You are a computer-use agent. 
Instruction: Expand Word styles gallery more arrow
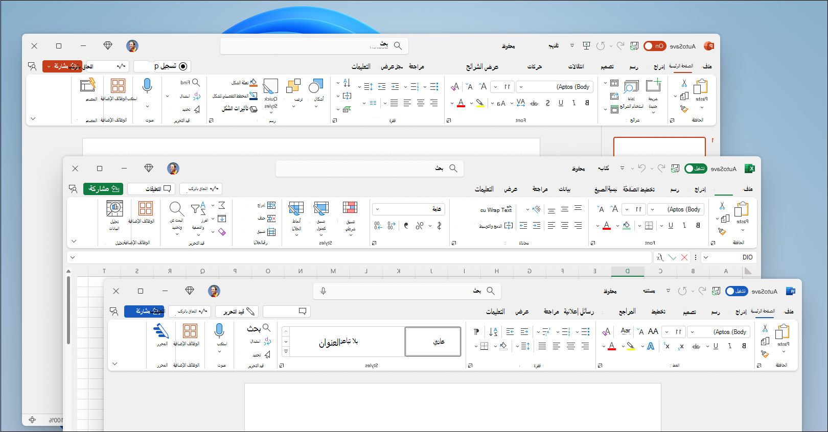click(286, 352)
